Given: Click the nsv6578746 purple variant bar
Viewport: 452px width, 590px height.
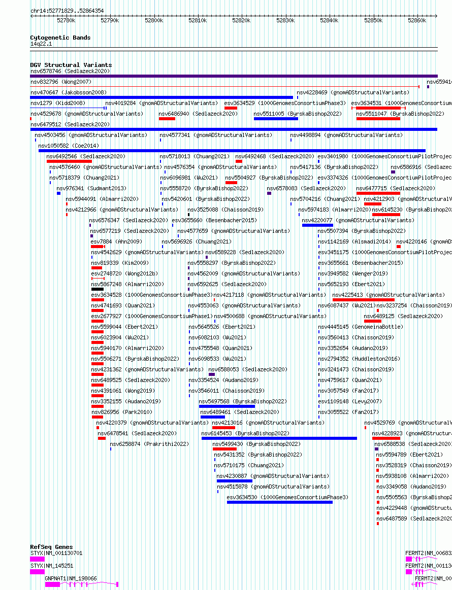Looking at the screenshot, I should (234, 76).
